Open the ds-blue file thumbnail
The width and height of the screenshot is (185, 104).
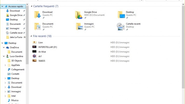(x=34, y=51)
